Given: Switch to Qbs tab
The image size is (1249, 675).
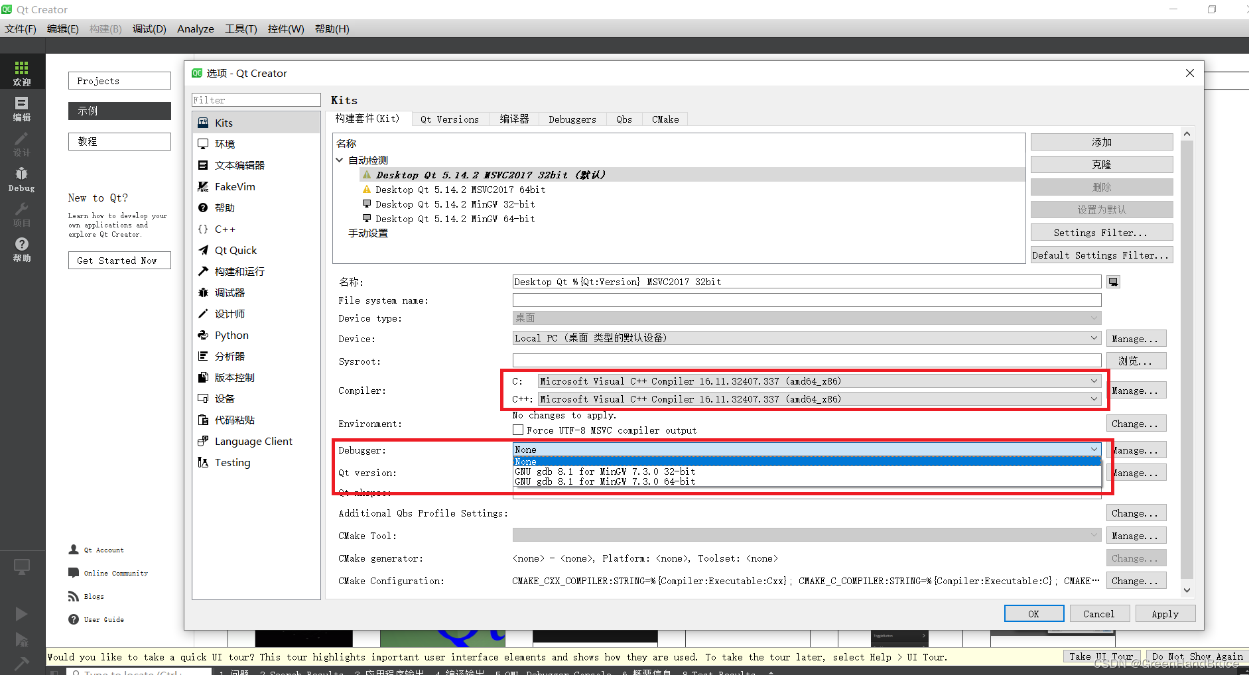Looking at the screenshot, I should [624, 119].
